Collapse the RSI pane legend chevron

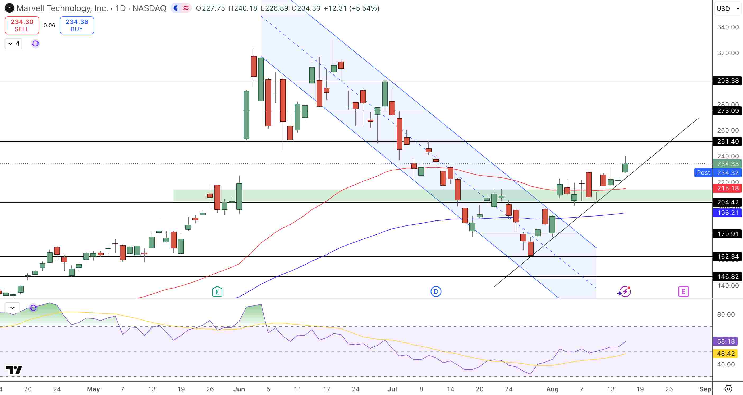[12, 308]
